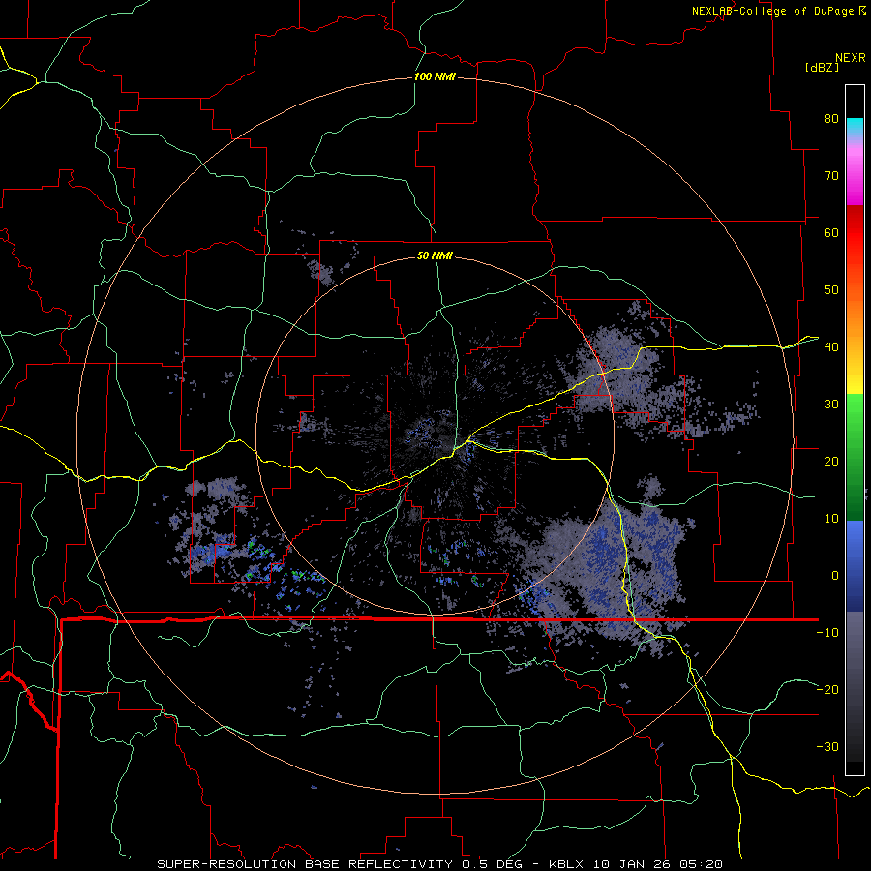Screen dimensions: 871x871
Task: Click the NEXR label above the legend
Action: tap(851, 58)
